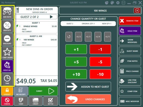This screenshot has width=143, height=107.
Task: Close the 100 Wings edit panel
Action: (137, 11)
